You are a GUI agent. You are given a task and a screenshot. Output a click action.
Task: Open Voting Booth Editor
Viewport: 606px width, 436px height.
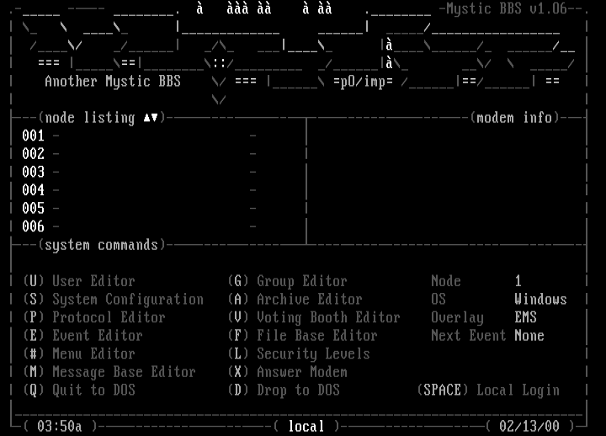pos(314,317)
